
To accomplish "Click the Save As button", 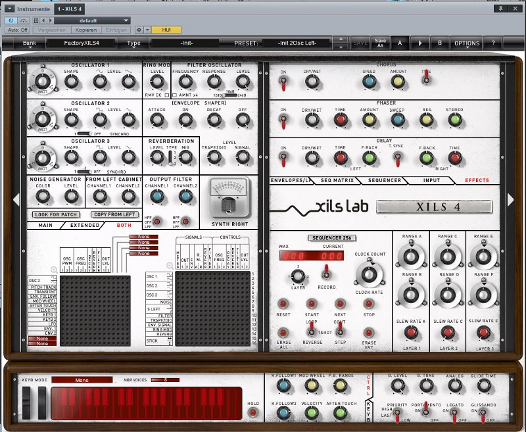I will point(380,43).
